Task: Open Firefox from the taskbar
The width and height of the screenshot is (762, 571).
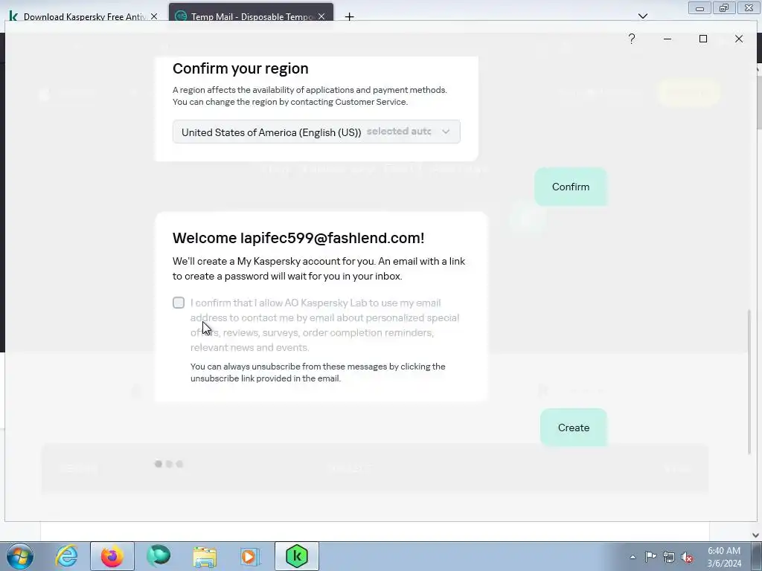Action: point(112,556)
